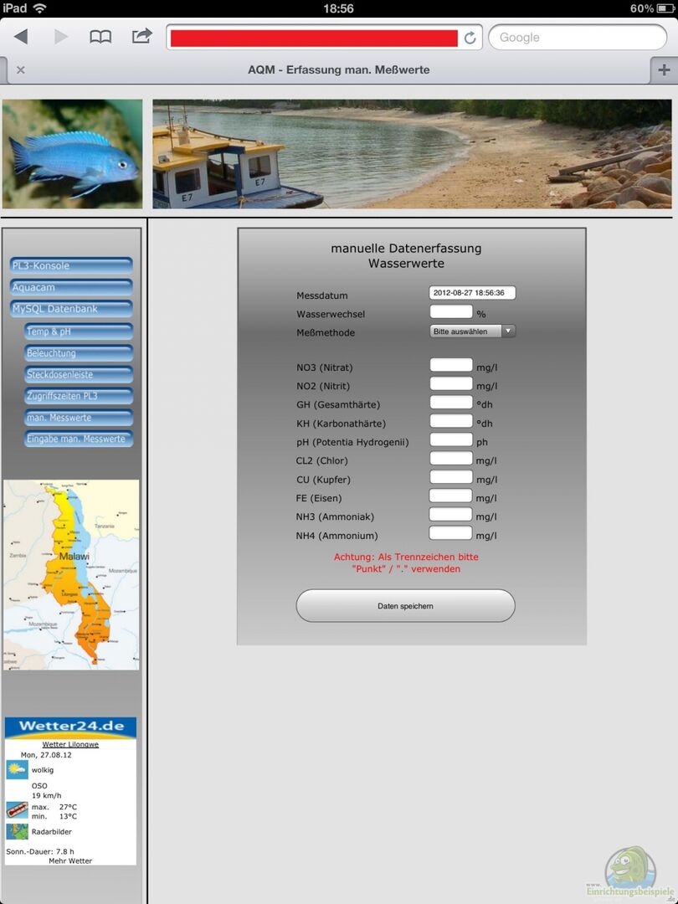
Task: Reload page with the refresh icon
Action: click(x=470, y=38)
